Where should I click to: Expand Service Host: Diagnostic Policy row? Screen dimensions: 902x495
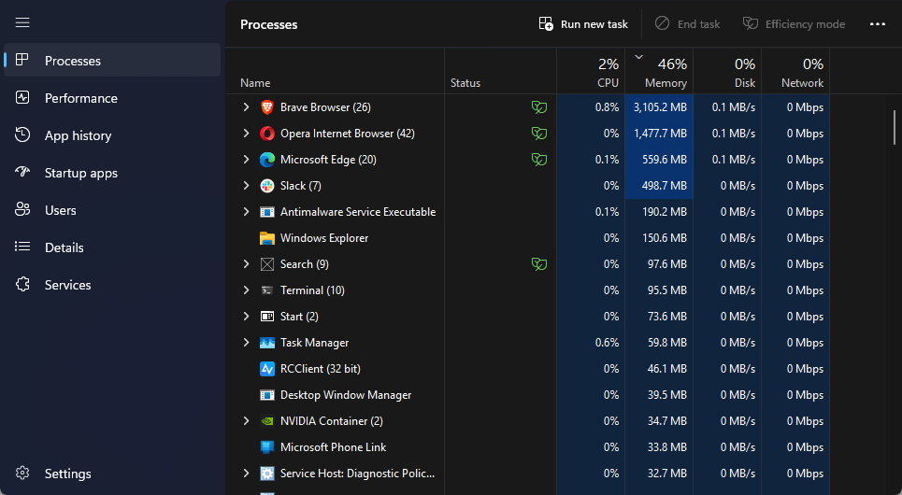click(x=246, y=474)
